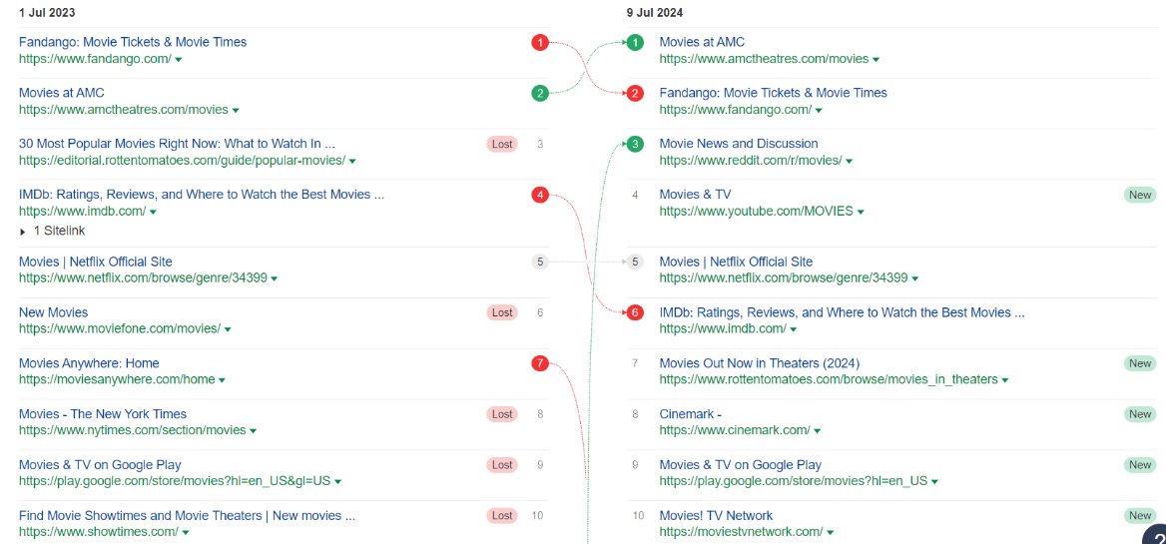The width and height of the screenshot is (1166, 544).
Task: Open the Movies & TV on Google Play 2024 link
Action: (741, 465)
